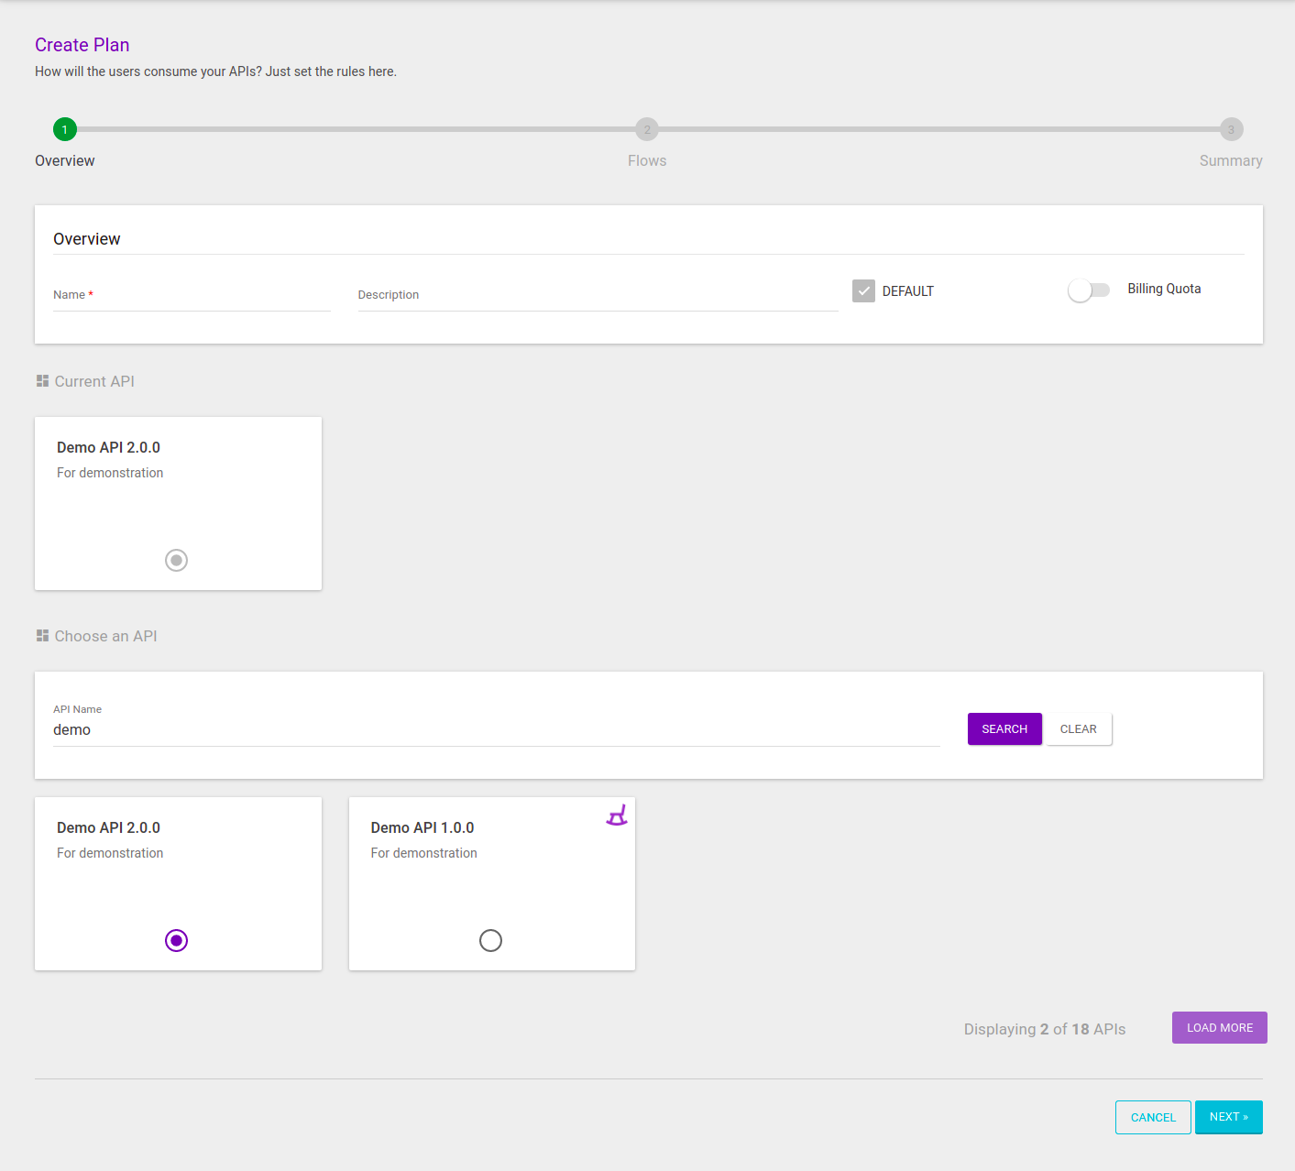Proceed with the NEXT » button
This screenshot has width=1295, height=1171.
(1228, 1117)
